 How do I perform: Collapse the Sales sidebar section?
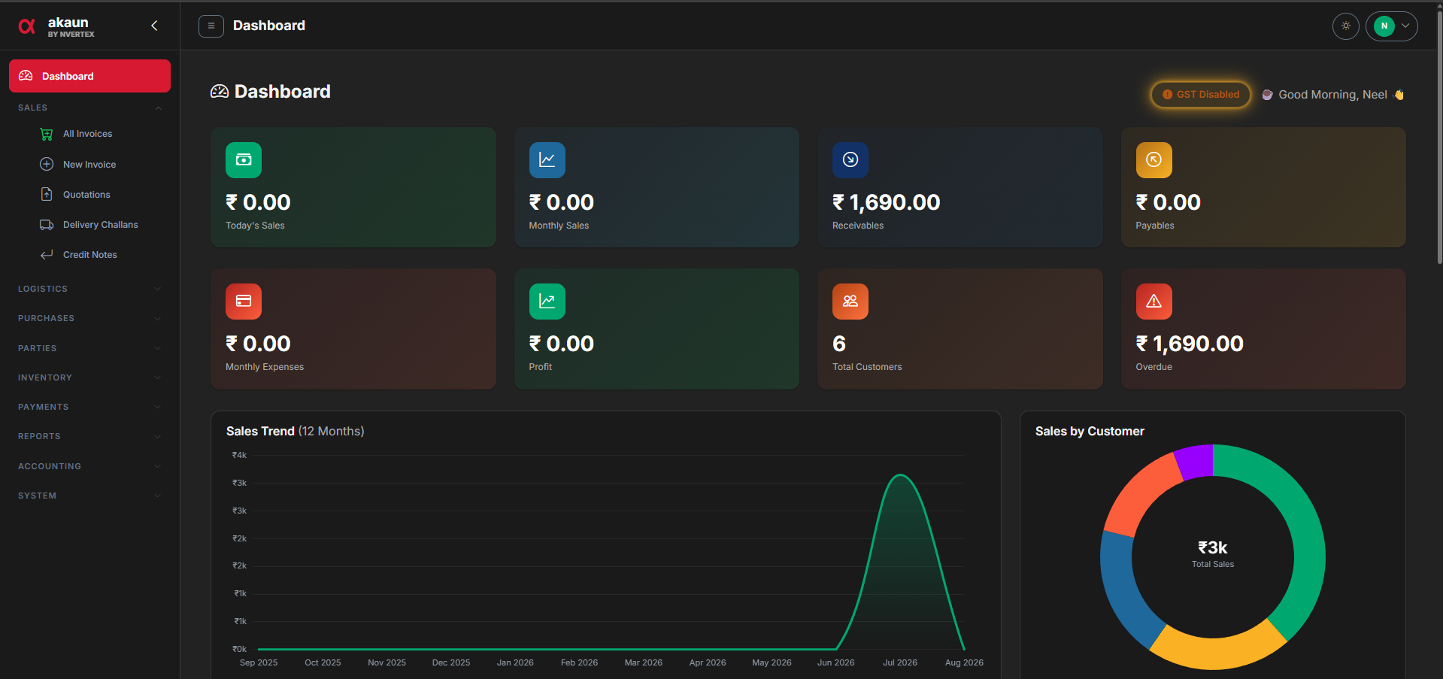(x=89, y=108)
